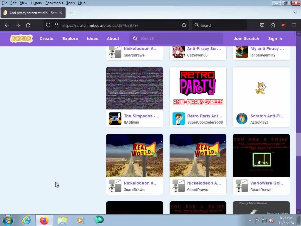Go forward using the browser forward arrow
This screenshot has height=226, width=301.
(18, 25)
